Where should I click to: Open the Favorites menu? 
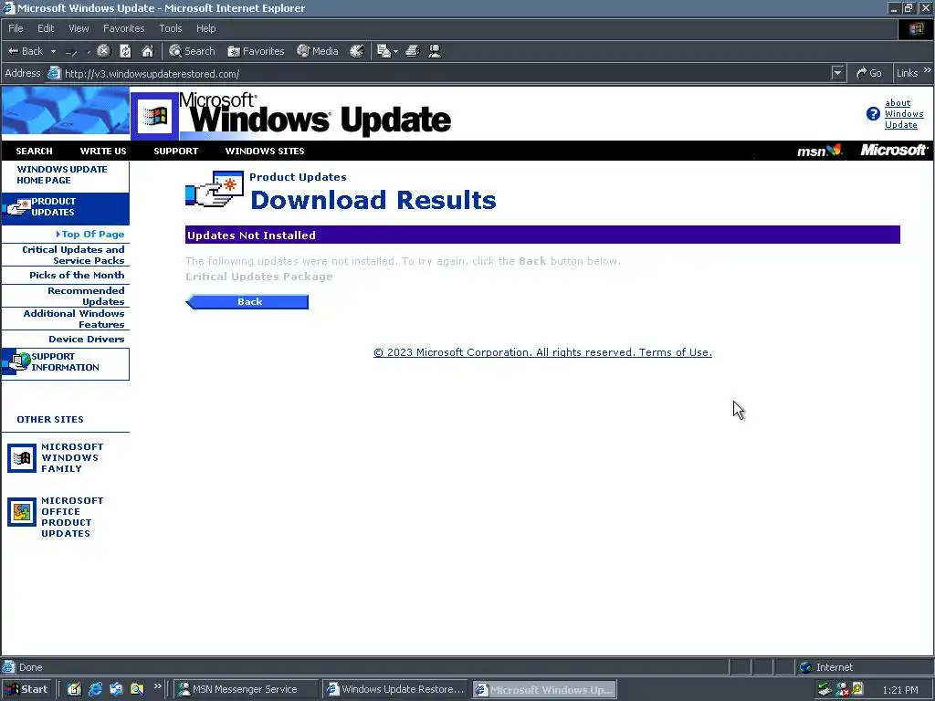[123, 28]
